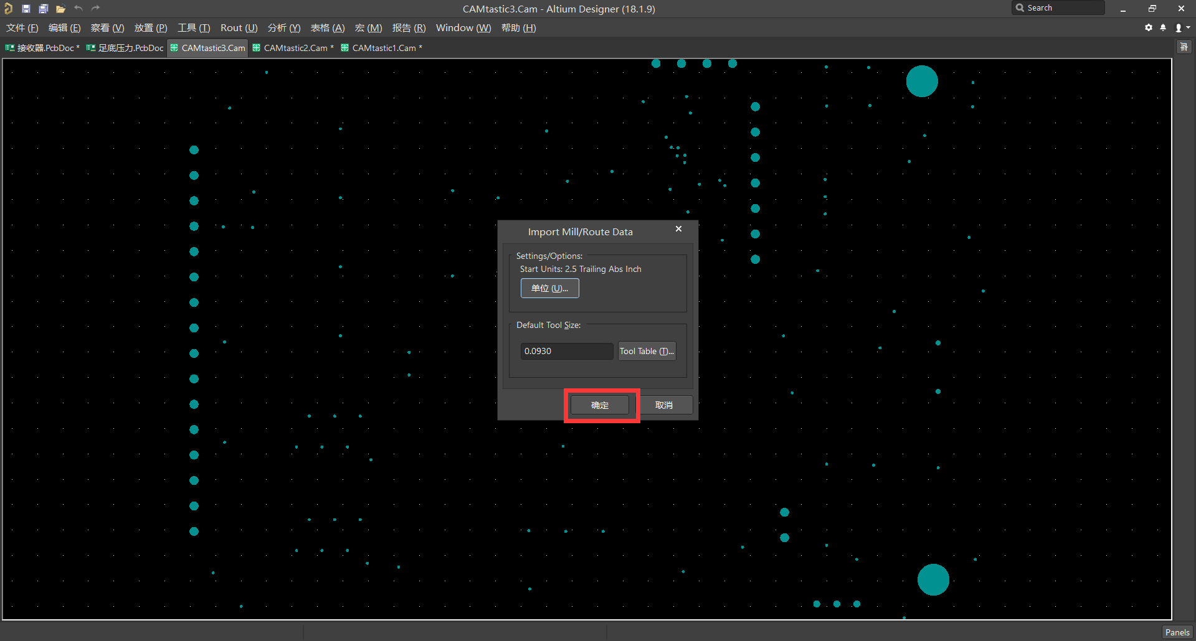The height and width of the screenshot is (641, 1196).
Task: Click 取消 to cancel the import
Action: [665, 405]
